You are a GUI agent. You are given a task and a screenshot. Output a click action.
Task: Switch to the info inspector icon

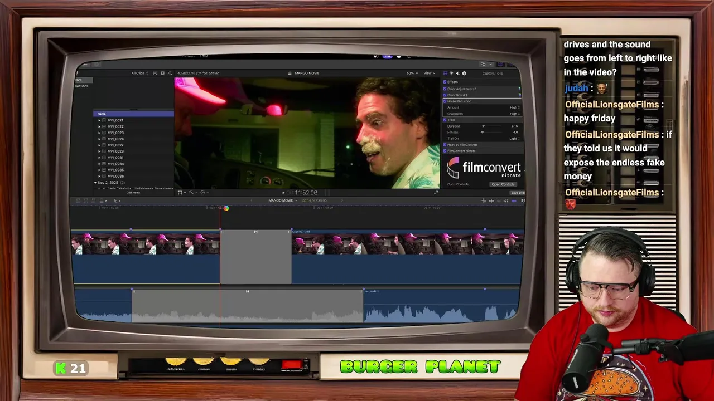[x=464, y=74]
